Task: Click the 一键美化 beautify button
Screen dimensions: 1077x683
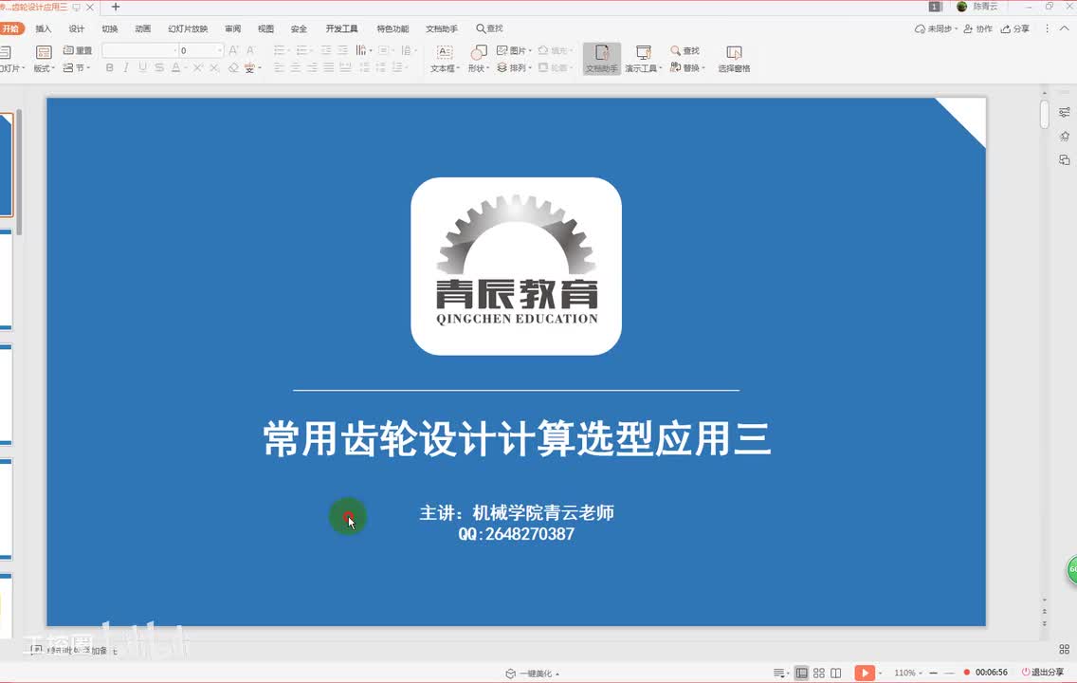Action: (x=532, y=674)
